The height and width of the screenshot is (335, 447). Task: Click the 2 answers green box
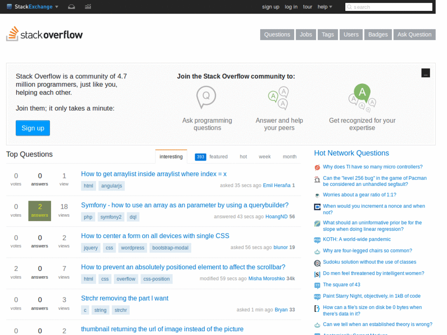(x=40, y=211)
